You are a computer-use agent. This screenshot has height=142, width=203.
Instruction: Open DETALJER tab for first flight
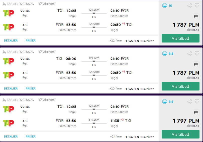coord(11,40)
